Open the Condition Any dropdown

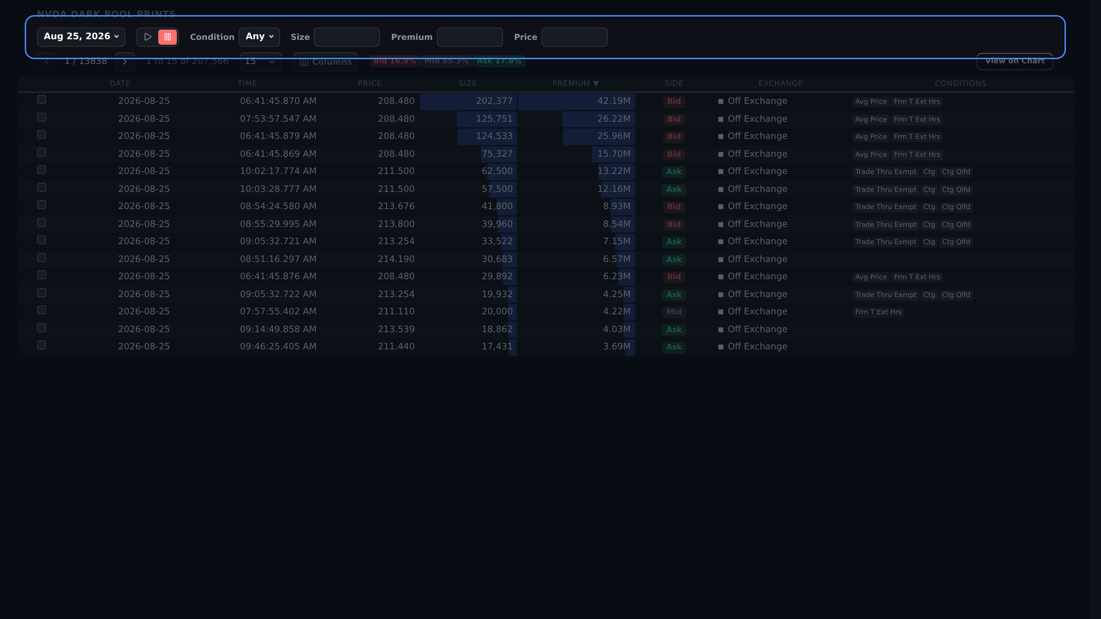pyautogui.click(x=259, y=37)
